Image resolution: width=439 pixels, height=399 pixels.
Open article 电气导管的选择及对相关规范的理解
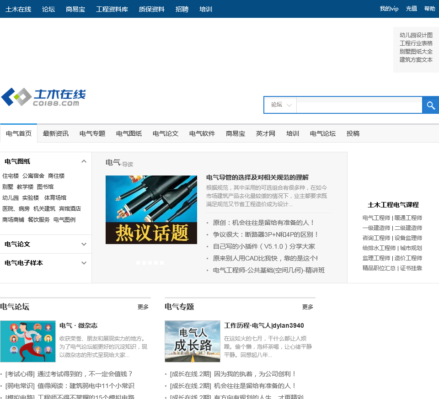[x=257, y=177]
